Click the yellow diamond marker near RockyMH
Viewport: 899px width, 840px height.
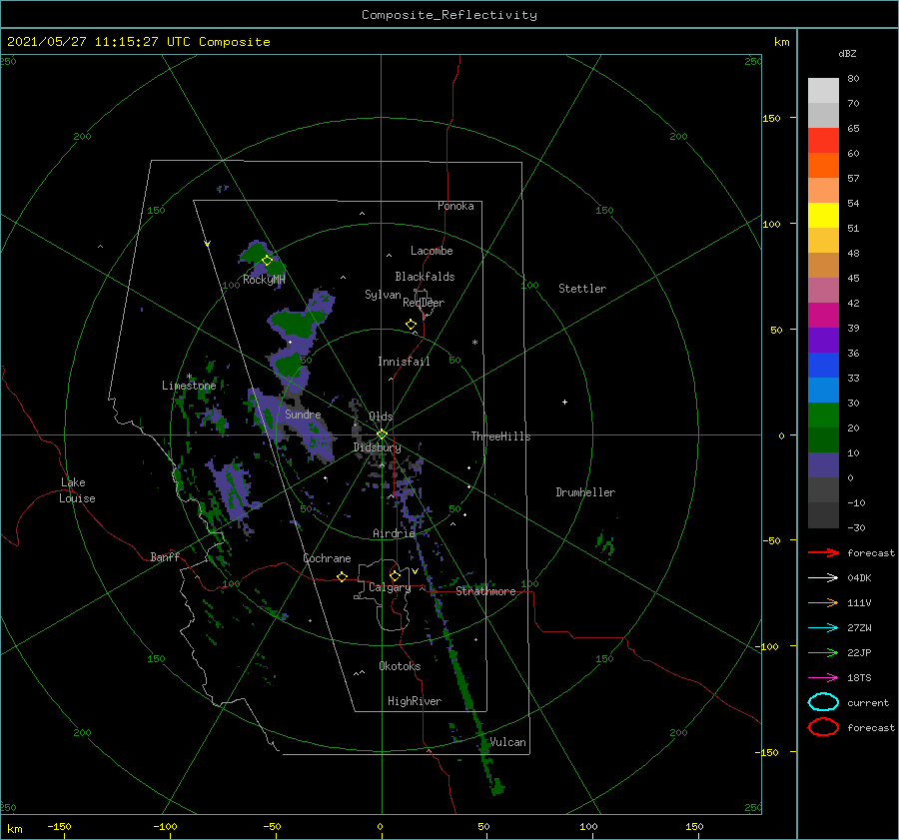[x=267, y=261]
